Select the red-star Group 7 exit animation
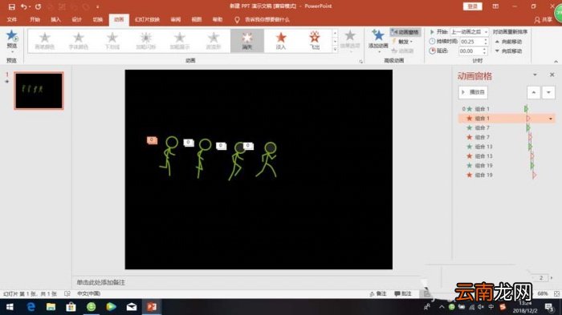Image resolution: width=562 pixels, height=315 pixels. click(x=506, y=137)
